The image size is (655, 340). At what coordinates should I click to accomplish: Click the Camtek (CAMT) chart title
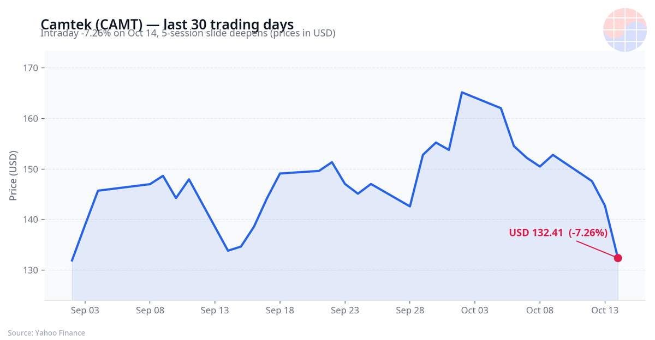pyautogui.click(x=167, y=24)
